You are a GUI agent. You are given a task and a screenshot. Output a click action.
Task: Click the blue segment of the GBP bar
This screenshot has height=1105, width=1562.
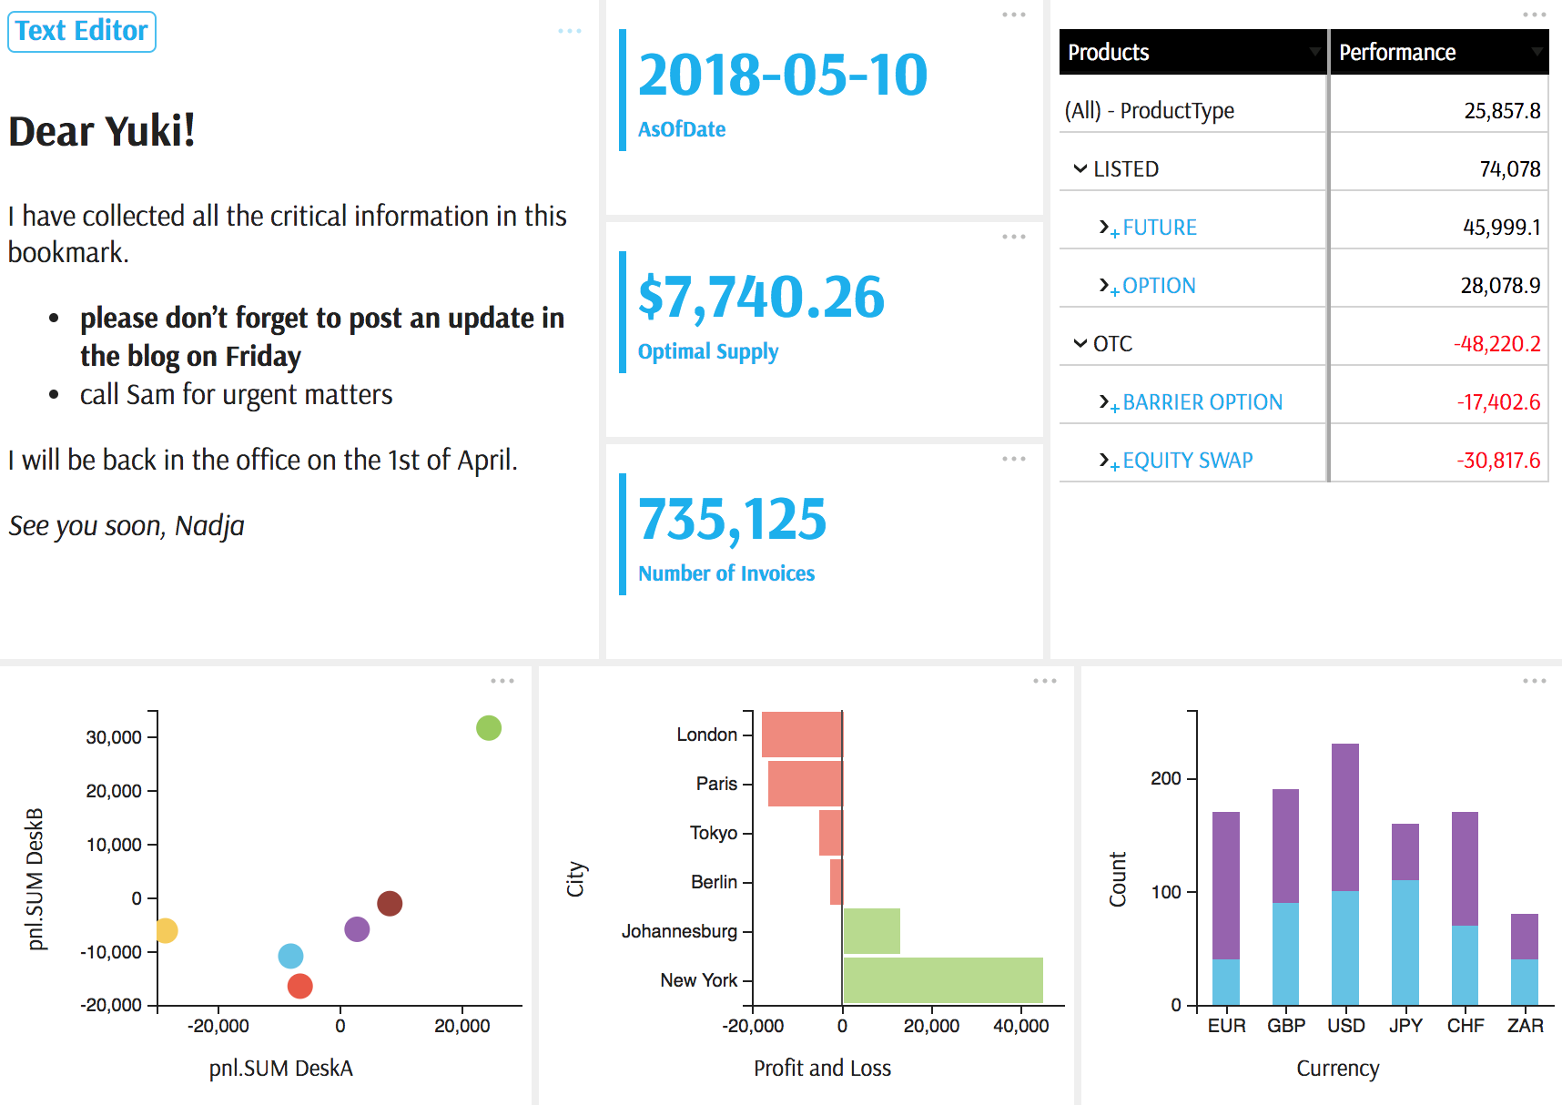click(x=1286, y=954)
